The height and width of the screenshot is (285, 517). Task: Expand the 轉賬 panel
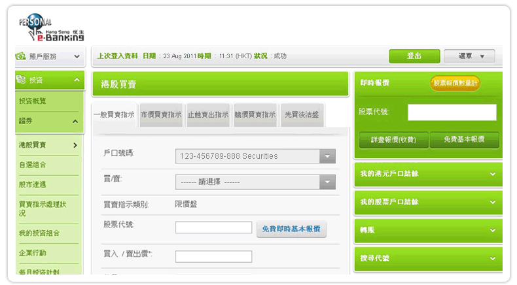click(x=491, y=230)
